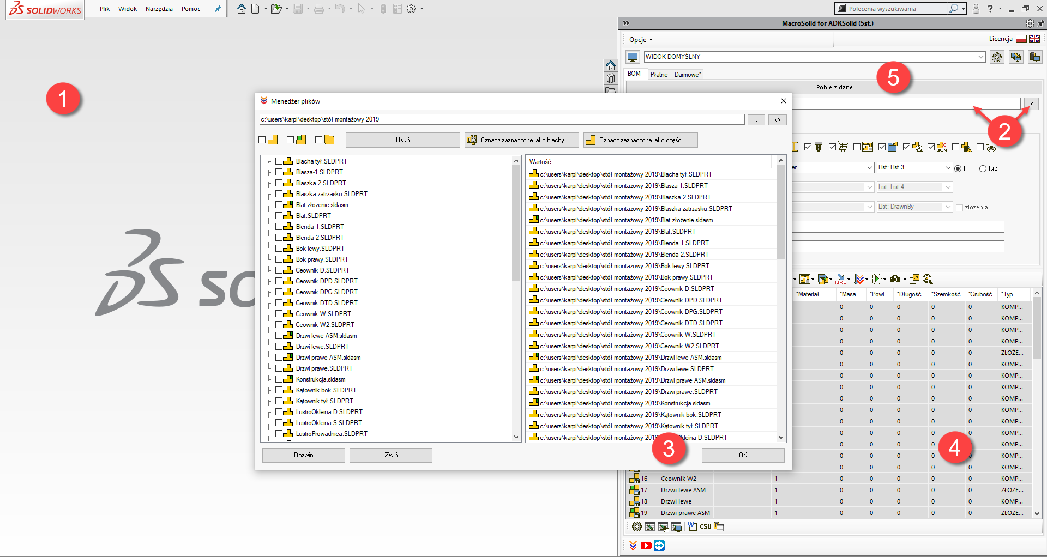Click the Excel export with hand cursor icon

pos(663,526)
